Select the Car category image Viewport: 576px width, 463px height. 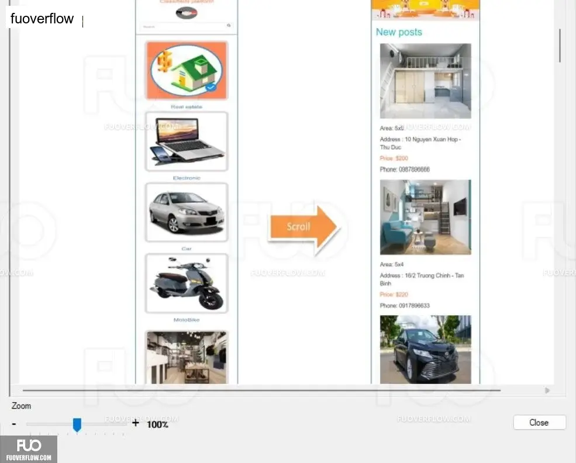point(187,212)
